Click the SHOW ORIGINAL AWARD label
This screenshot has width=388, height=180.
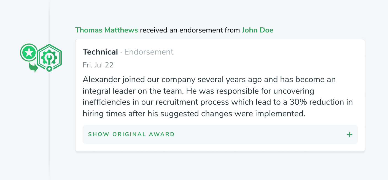click(131, 134)
